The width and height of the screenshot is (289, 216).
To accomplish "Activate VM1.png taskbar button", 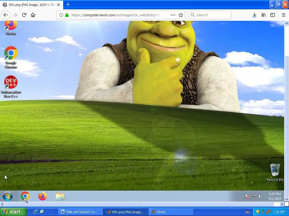I will (126, 212).
